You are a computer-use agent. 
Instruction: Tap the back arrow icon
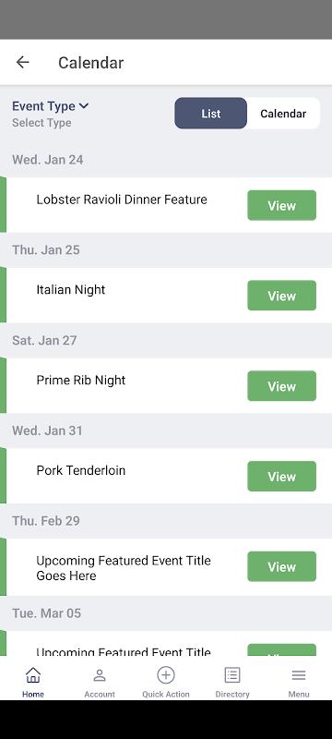[22, 62]
